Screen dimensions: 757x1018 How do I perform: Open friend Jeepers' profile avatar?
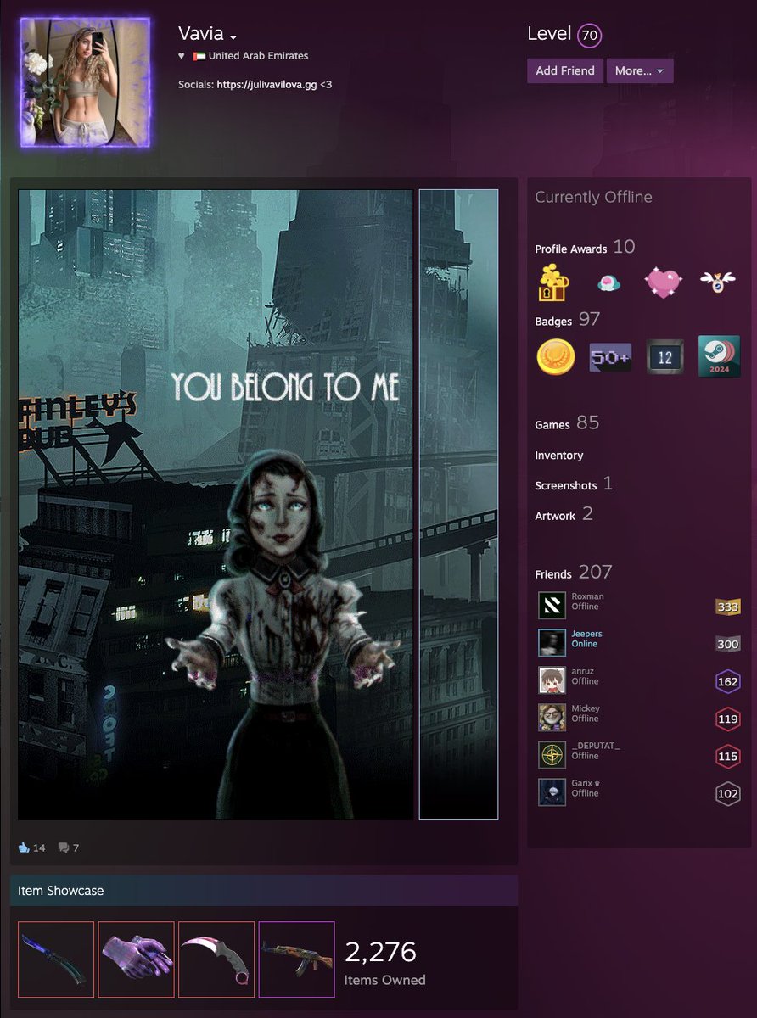(x=552, y=643)
